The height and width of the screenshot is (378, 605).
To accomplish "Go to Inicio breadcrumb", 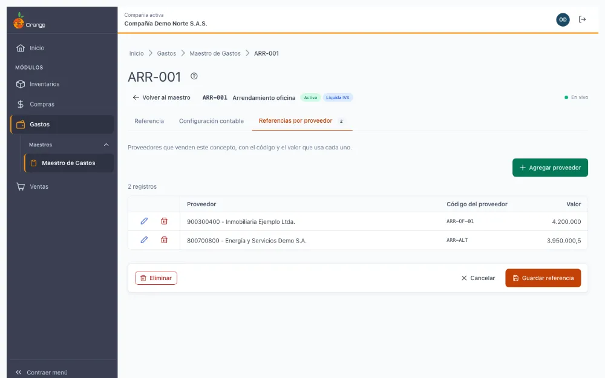I will pyautogui.click(x=136, y=54).
